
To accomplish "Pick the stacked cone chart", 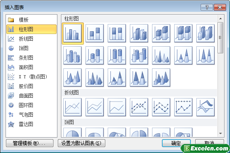I will [183, 55].
